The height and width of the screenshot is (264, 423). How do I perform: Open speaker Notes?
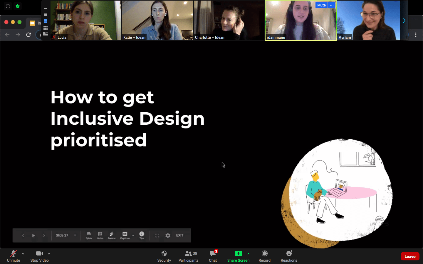[100, 236]
